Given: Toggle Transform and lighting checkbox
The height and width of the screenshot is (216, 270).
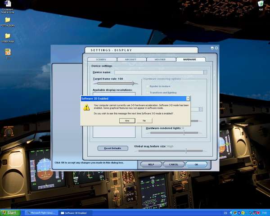Looking at the screenshot, I should click(148, 93).
